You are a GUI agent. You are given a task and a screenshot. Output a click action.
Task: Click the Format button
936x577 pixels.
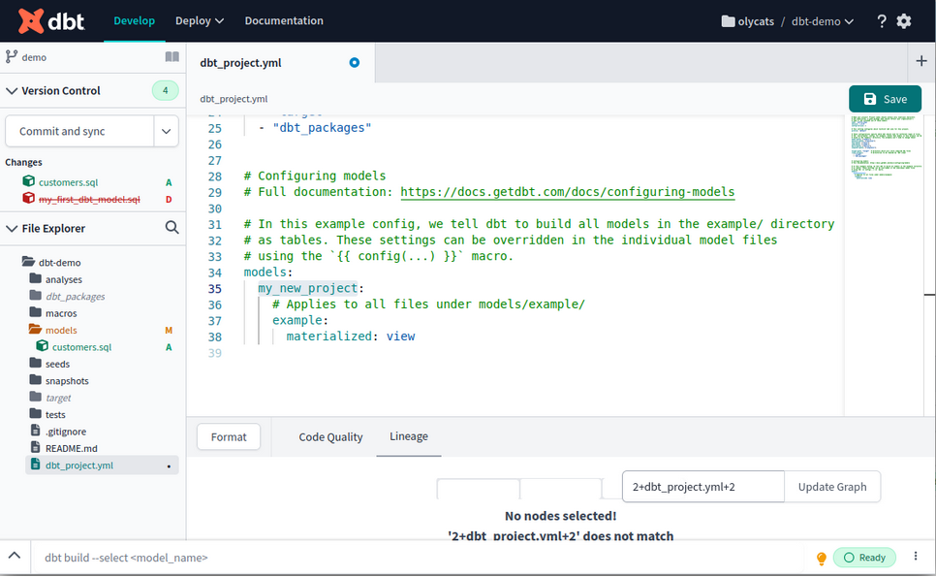(229, 436)
